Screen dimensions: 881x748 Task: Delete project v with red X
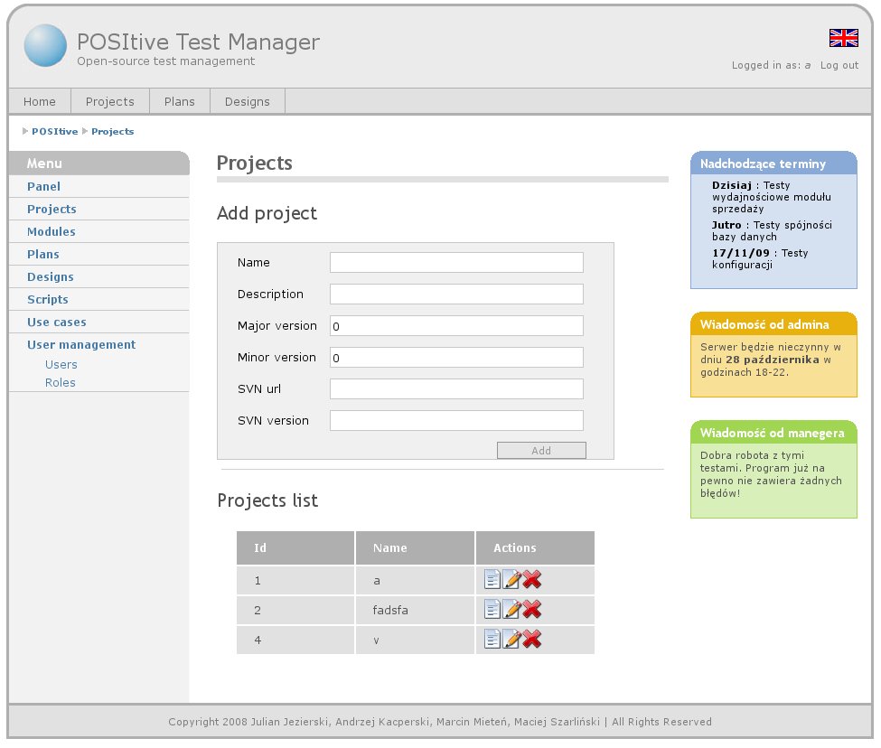[x=531, y=639]
